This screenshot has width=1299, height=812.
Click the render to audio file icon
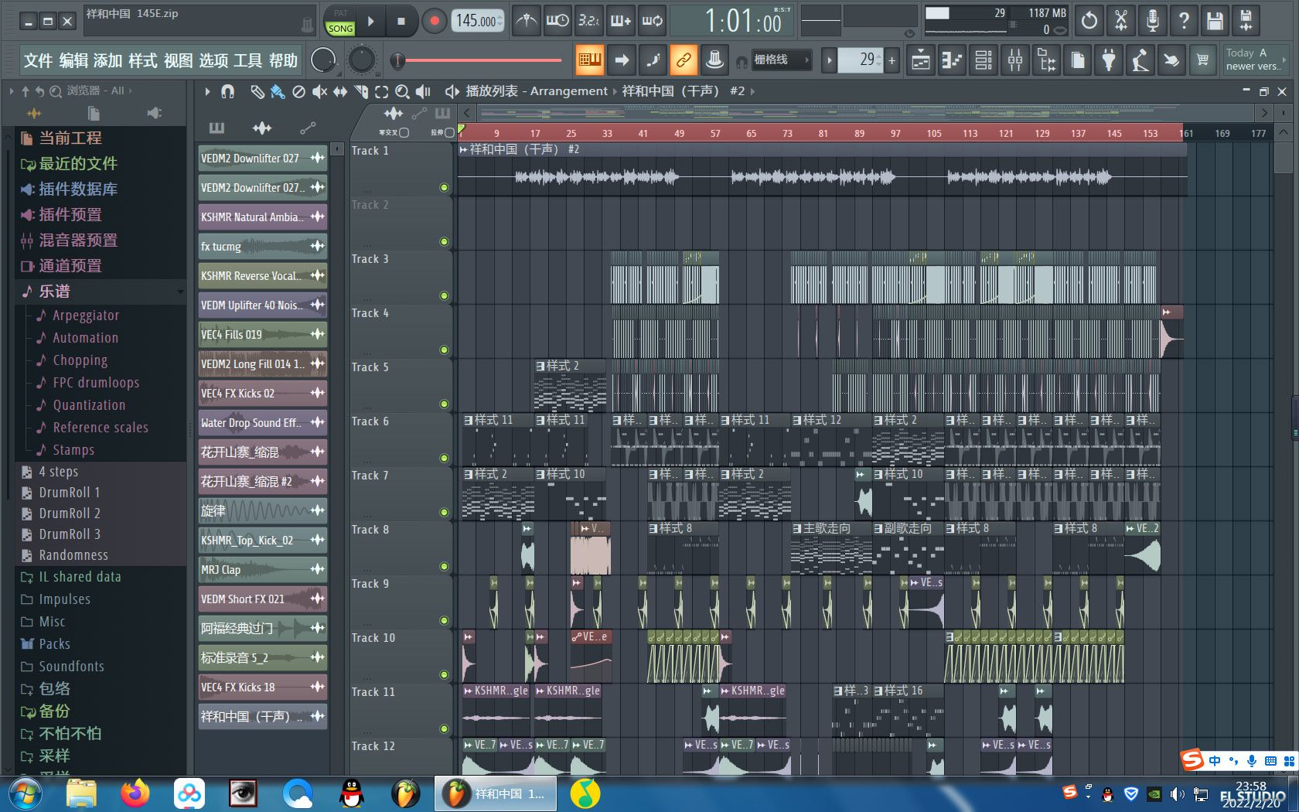coord(1246,21)
